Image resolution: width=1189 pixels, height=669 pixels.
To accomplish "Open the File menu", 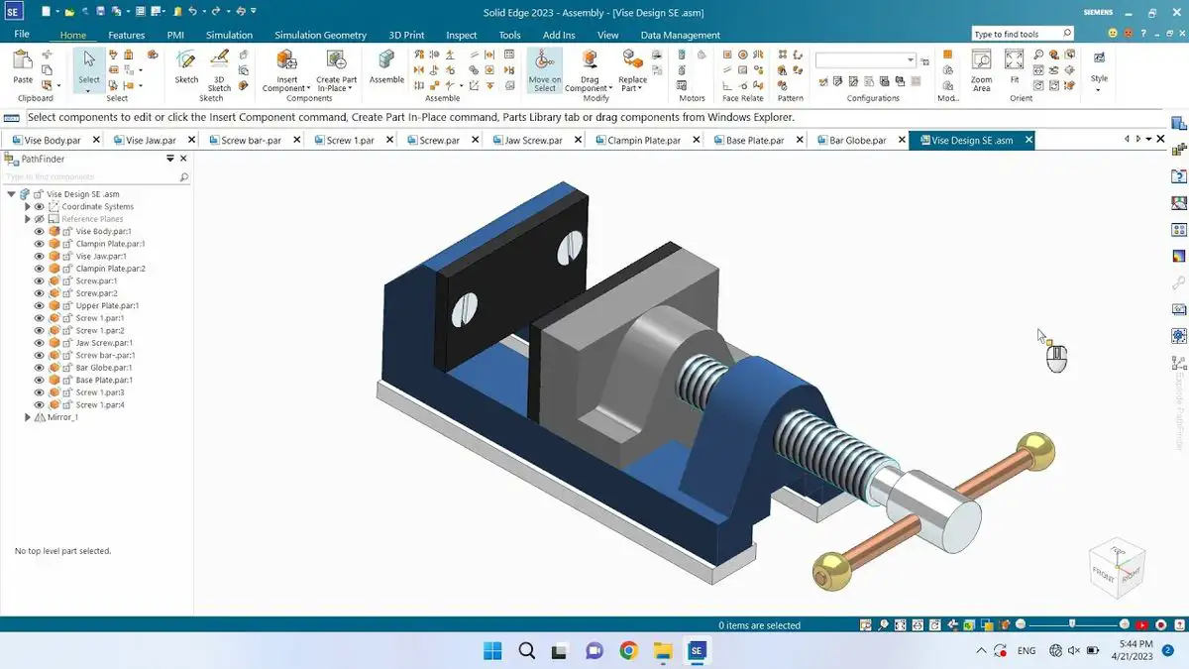I will pyautogui.click(x=22, y=35).
